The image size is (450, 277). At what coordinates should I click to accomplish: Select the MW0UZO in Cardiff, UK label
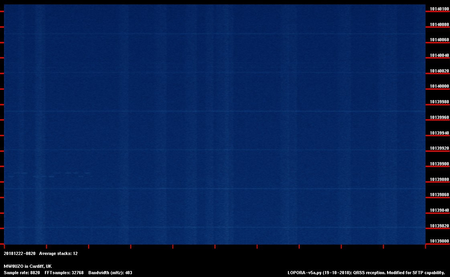click(x=28, y=266)
